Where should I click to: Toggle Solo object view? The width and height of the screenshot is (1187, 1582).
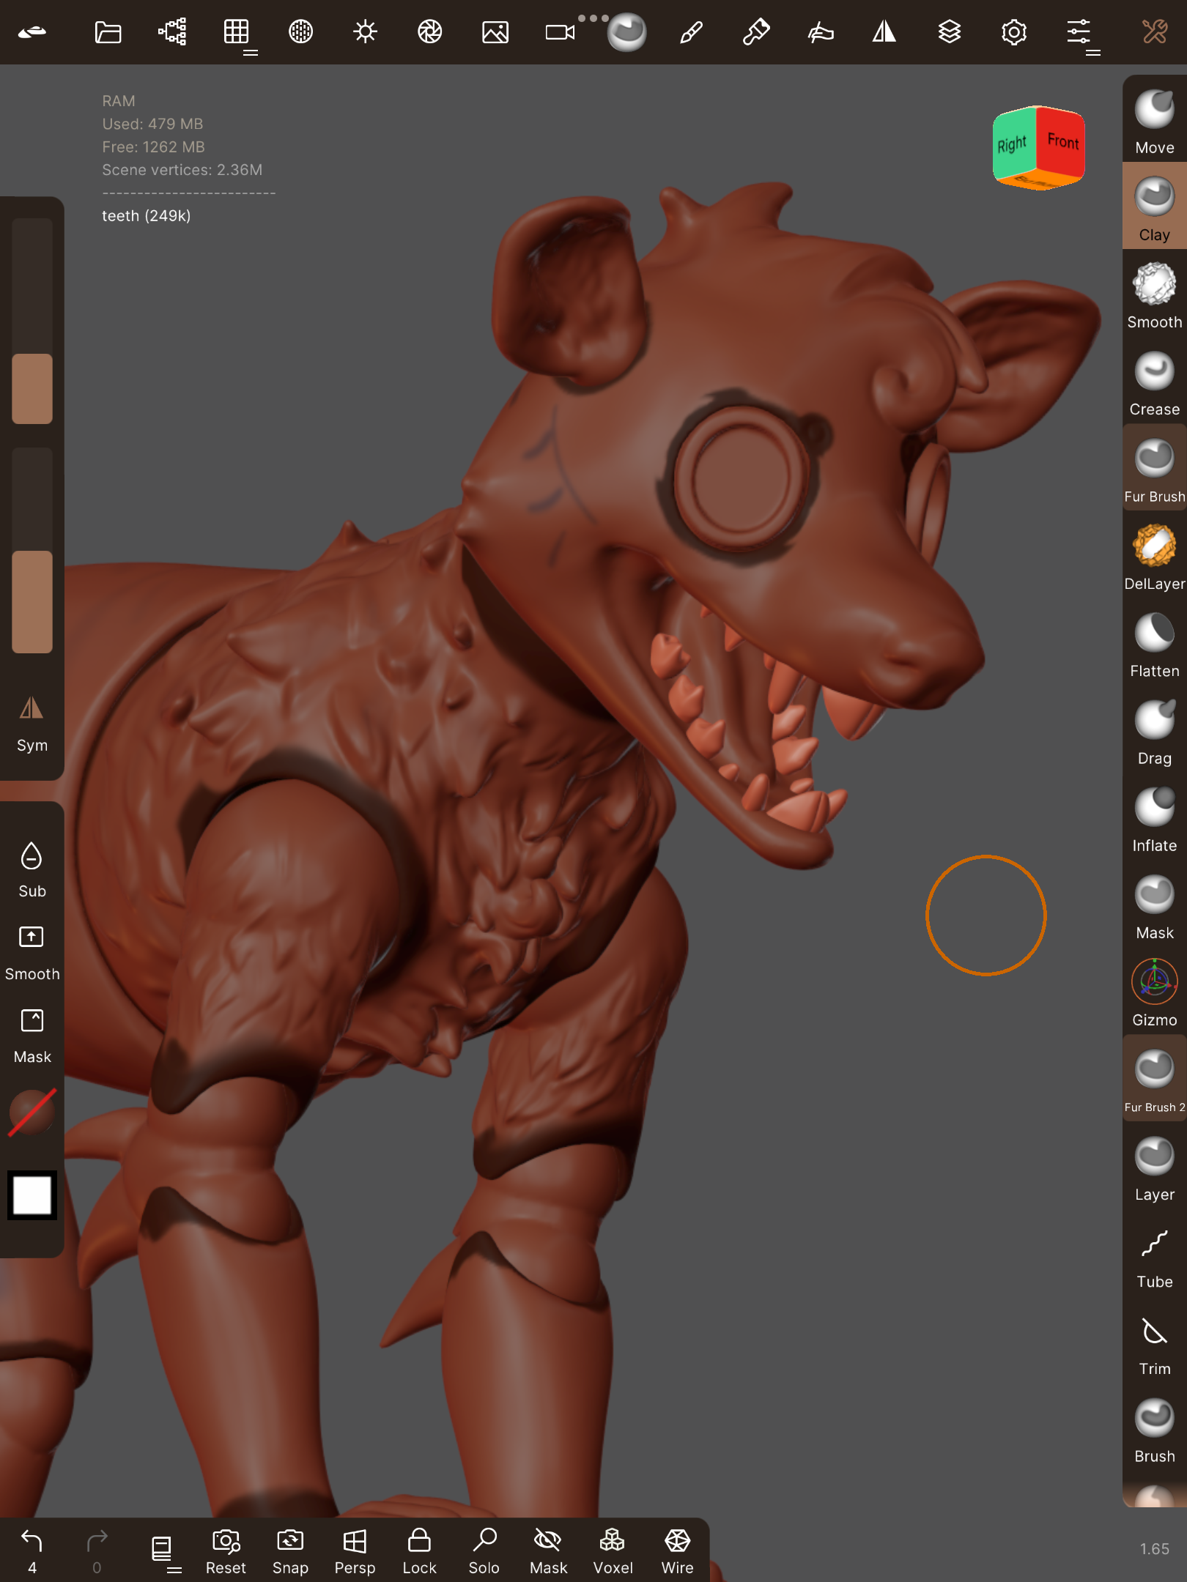(x=484, y=1551)
